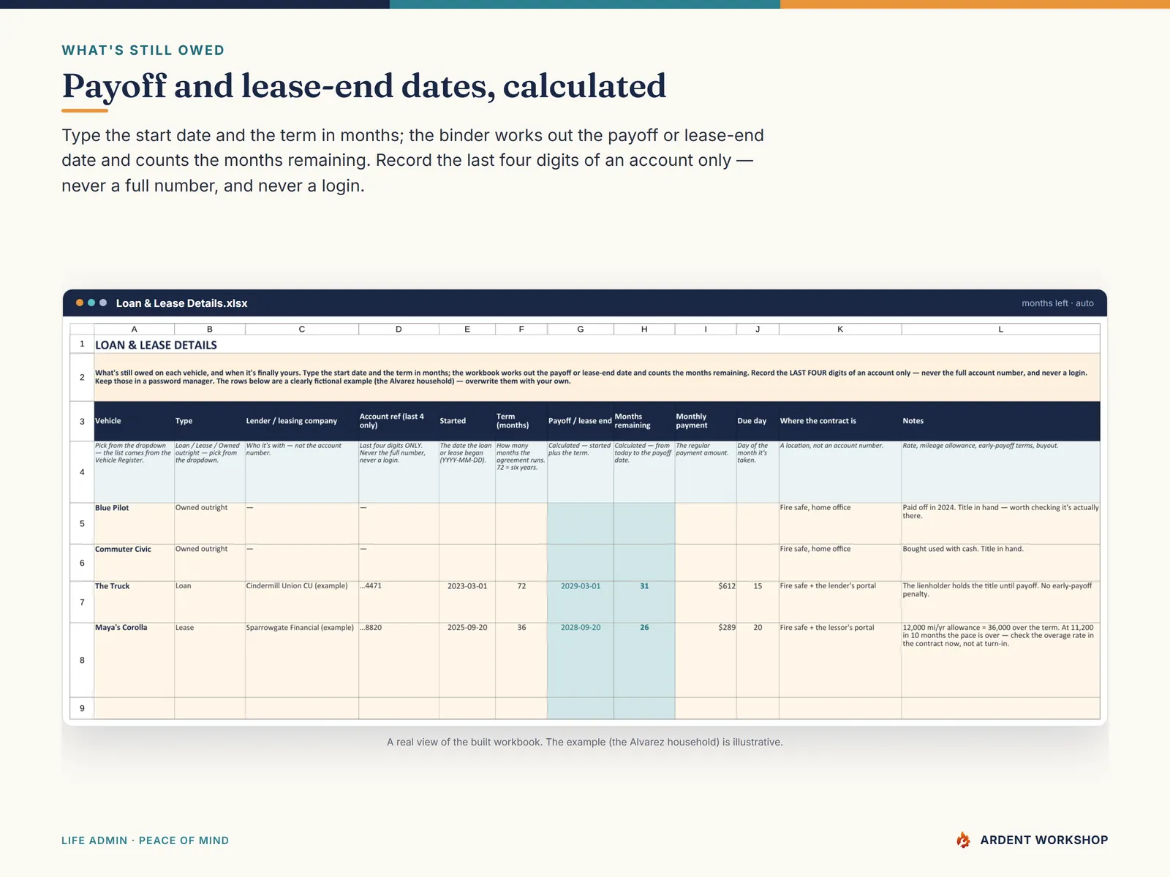Select column G header
Viewport: 1170px width, 877px height.
[581, 329]
